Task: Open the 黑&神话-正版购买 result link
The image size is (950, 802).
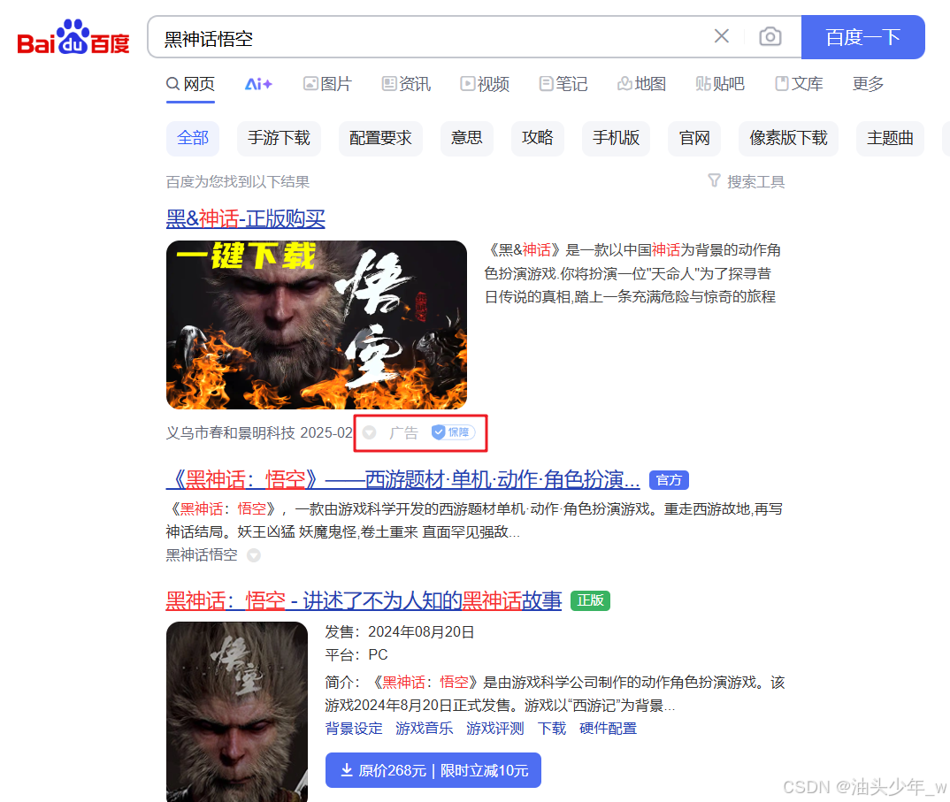Action: click(245, 218)
